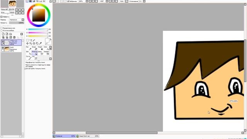Click the navigator preview thumbnail
This screenshot has width=247, height=139.
12,4
